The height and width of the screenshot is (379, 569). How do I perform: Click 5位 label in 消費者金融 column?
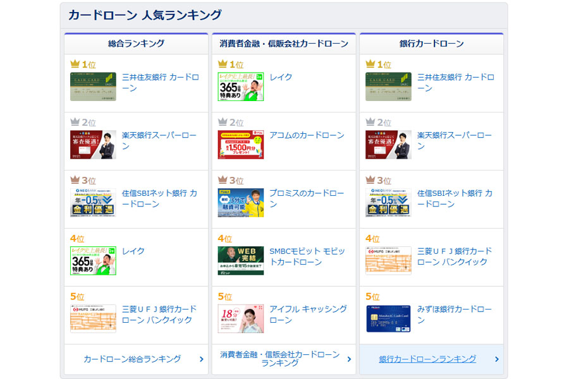(x=225, y=297)
